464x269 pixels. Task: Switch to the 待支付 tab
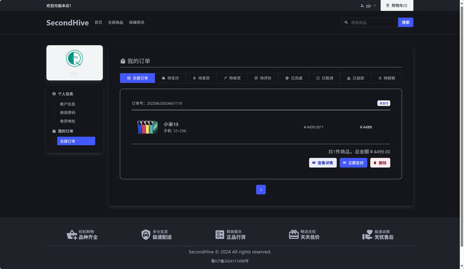(171, 78)
